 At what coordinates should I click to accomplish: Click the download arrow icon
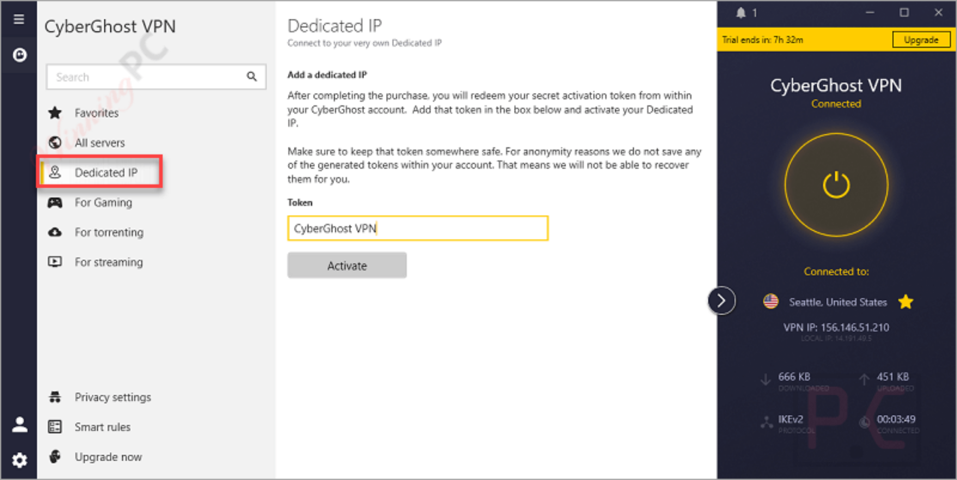[765, 380]
